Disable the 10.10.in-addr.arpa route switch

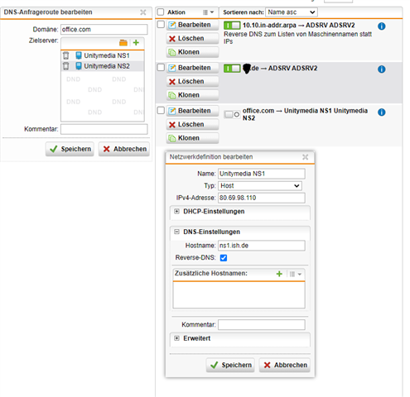(x=232, y=26)
